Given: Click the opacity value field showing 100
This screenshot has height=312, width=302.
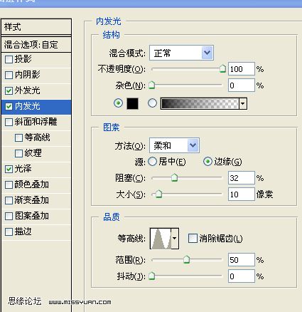Looking at the screenshot, I should (x=242, y=69).
